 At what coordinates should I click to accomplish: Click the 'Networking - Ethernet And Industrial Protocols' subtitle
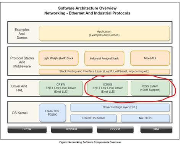(x=87, y=13)
